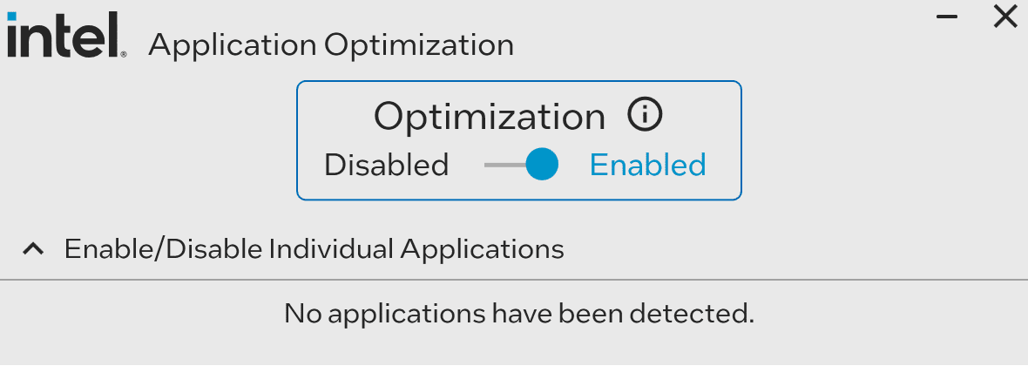Click the blue dot on Intel logo

tap(11, 17)
